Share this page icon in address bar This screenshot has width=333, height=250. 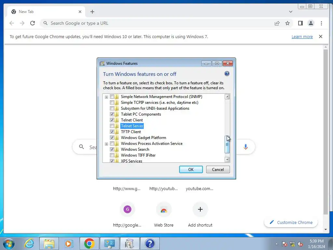pos(277,23)
